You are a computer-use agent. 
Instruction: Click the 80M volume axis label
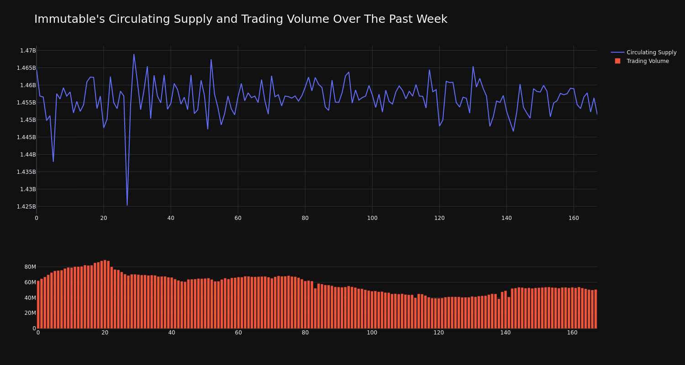click(x=30, y=267)
